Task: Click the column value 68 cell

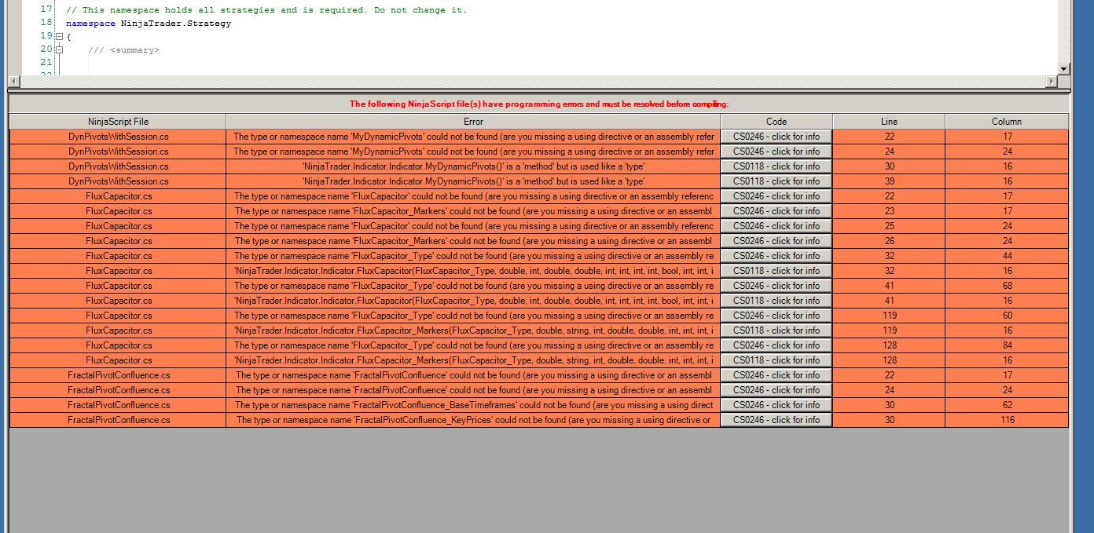Action: [1007, 286]
